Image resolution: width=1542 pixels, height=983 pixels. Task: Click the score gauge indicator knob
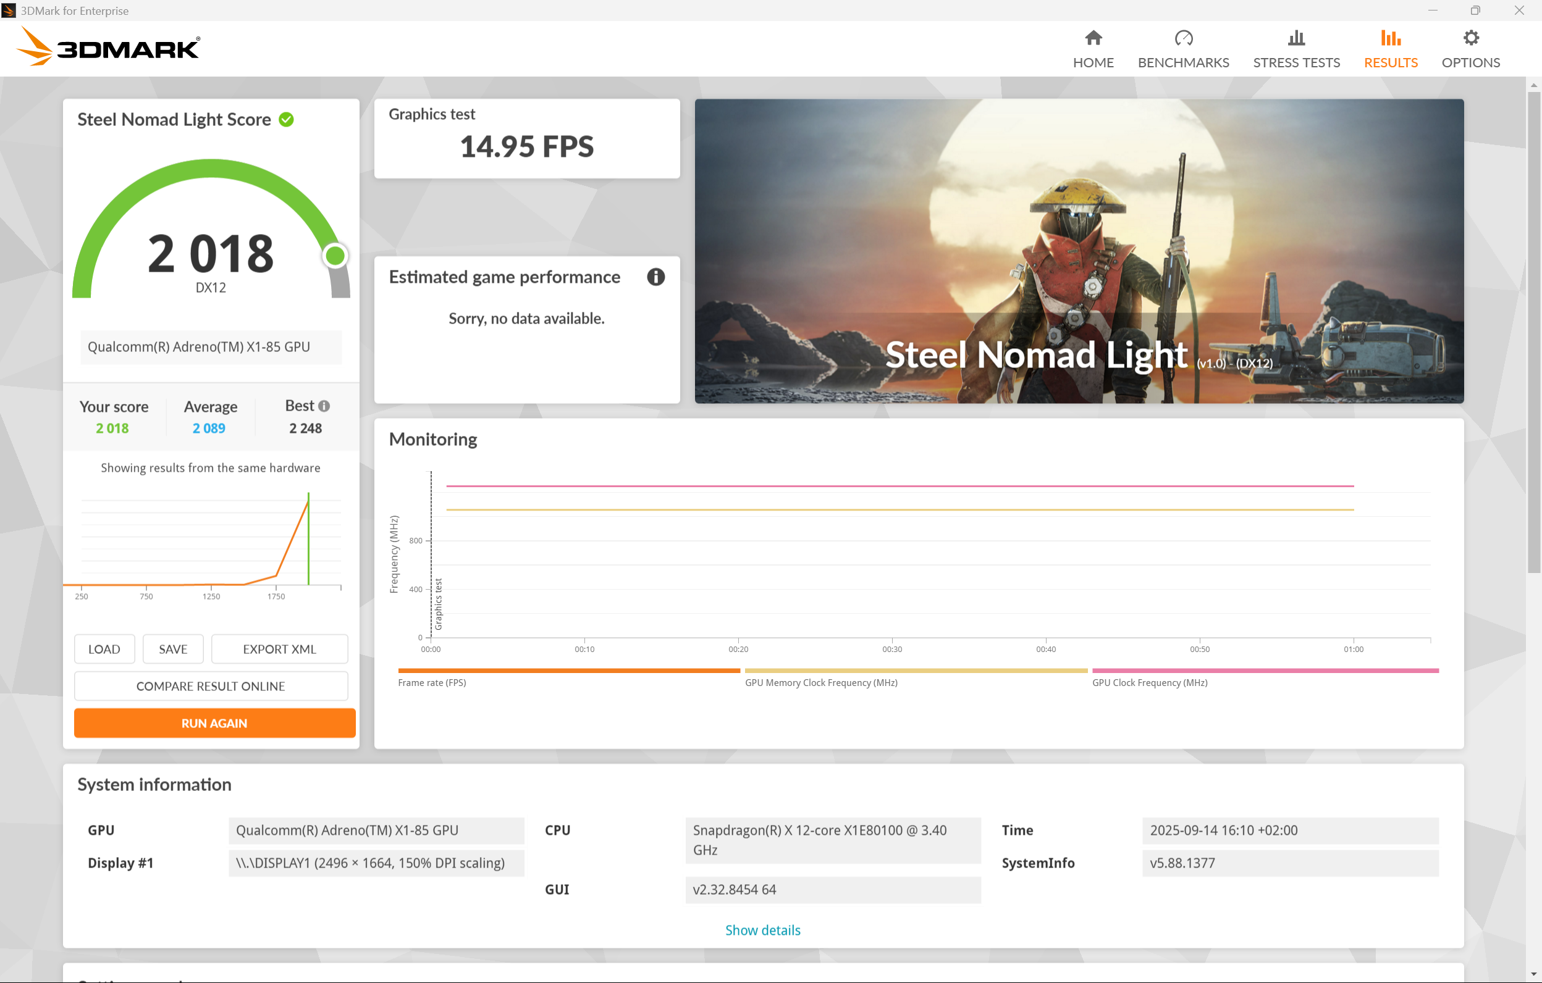pyautogui.click(x=335, y=256)
